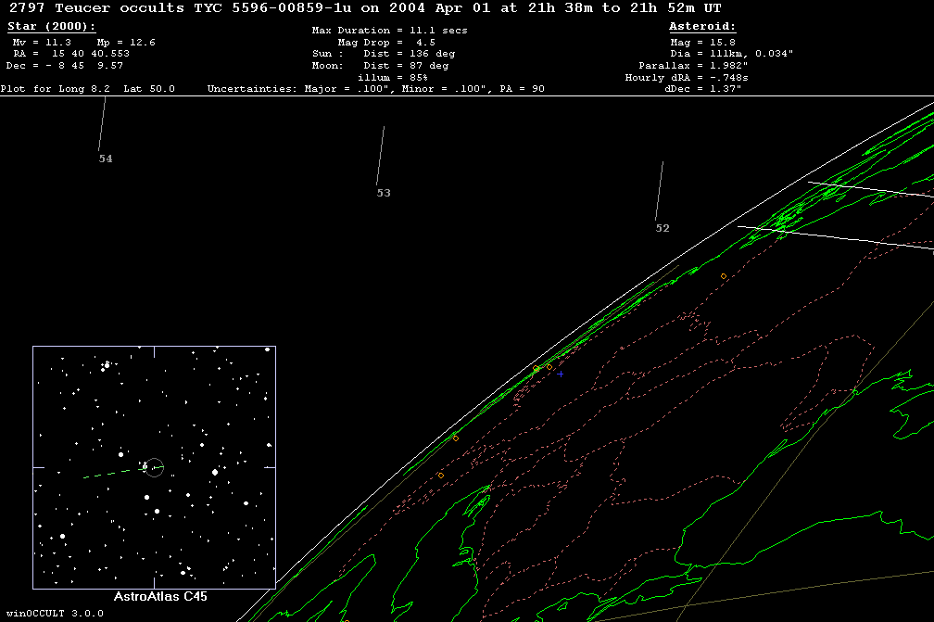
Task: Click the orange circle marker nearest the white path lines
Action: pos(724,276)
